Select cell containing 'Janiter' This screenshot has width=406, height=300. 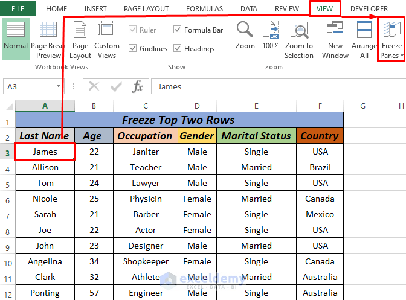coord(146,152)
